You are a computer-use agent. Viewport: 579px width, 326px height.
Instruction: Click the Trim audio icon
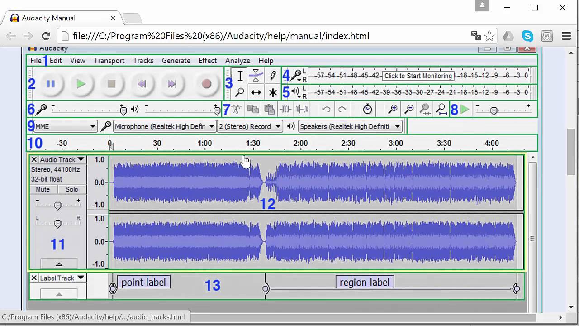[285, 109]
